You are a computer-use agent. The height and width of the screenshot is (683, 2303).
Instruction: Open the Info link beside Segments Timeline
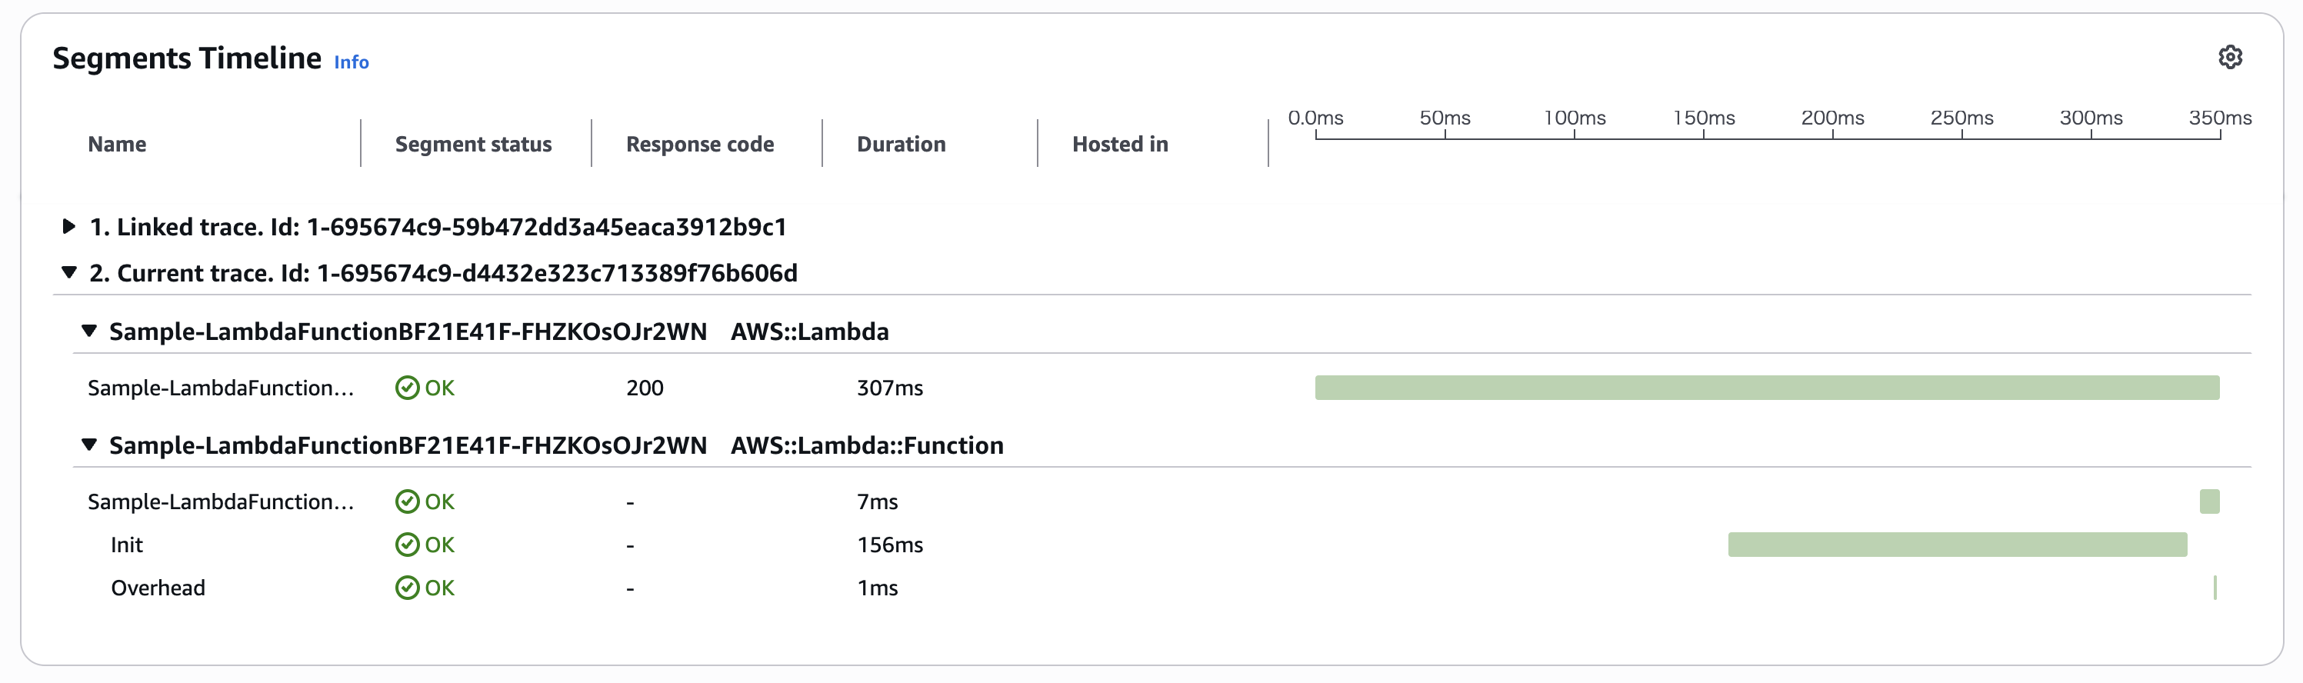click(x=352, y=62)
